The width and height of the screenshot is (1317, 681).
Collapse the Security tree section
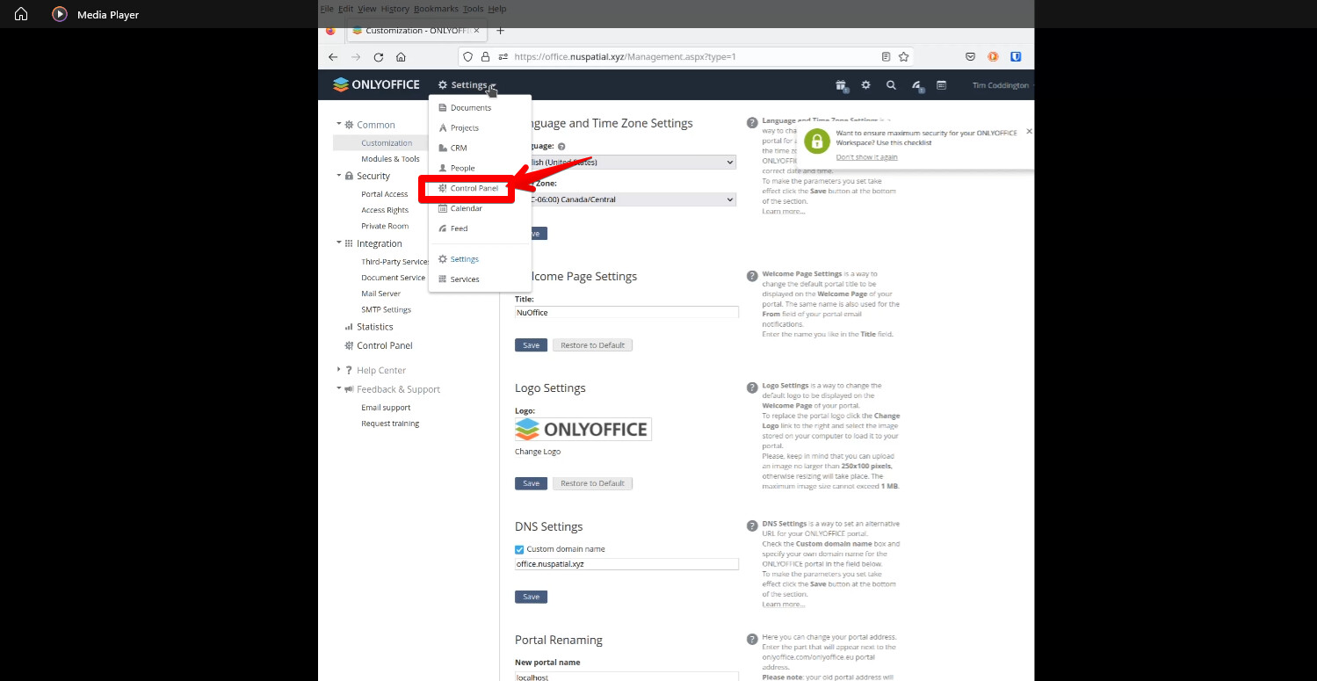click(x=338, y=175)
